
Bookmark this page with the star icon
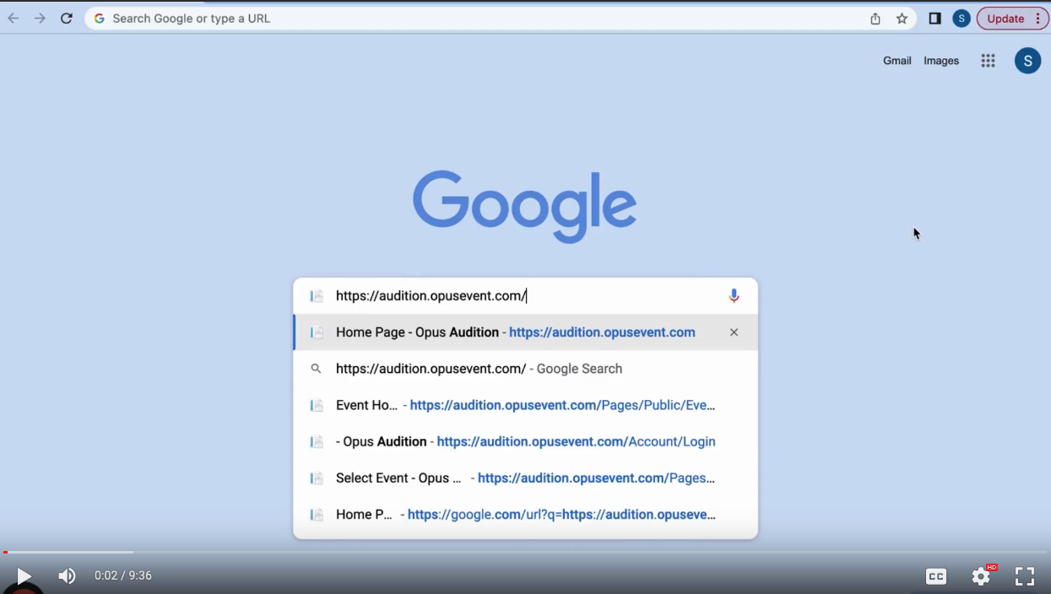[x=902, y=19]
